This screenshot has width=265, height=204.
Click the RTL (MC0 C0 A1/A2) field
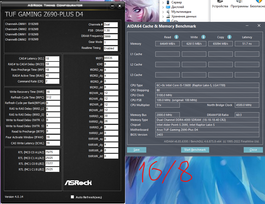52,152
